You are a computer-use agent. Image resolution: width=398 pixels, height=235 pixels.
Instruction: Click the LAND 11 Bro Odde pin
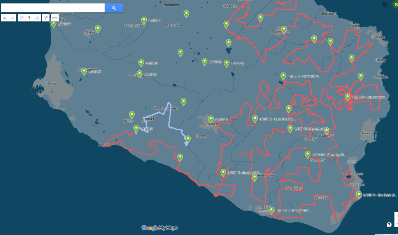(359, 195)
